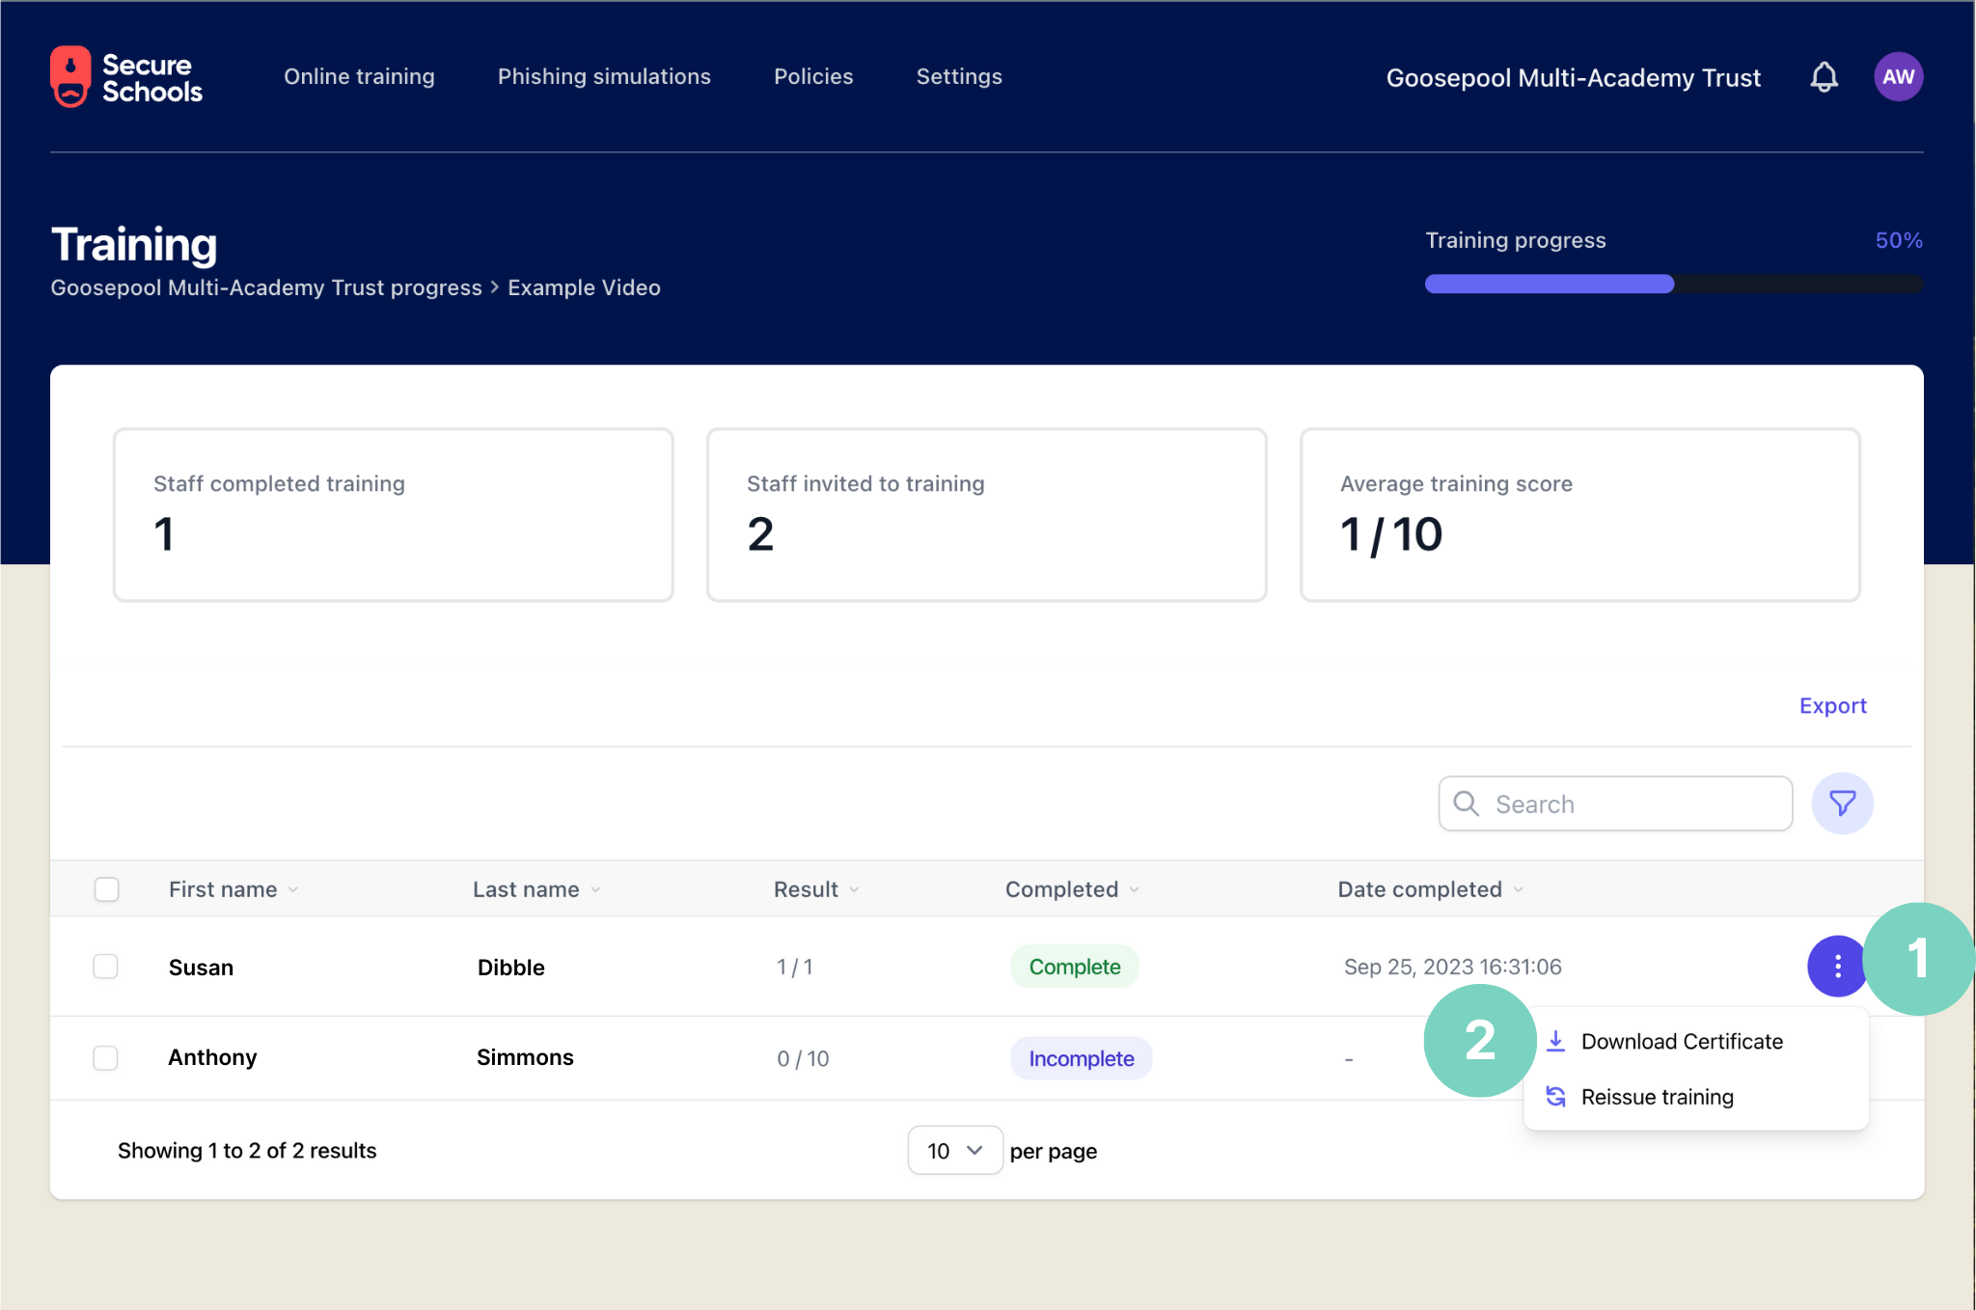Click the date Sep 25, 2023 16:31:06
Screen dimensions: 1976x1310
point(1452,967)
